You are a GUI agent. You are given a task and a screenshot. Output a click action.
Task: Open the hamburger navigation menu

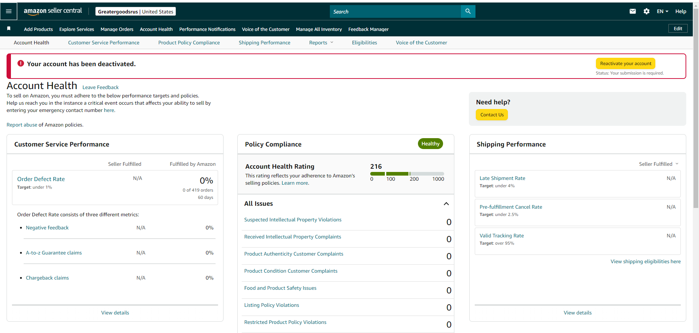[x=9, y=11]
